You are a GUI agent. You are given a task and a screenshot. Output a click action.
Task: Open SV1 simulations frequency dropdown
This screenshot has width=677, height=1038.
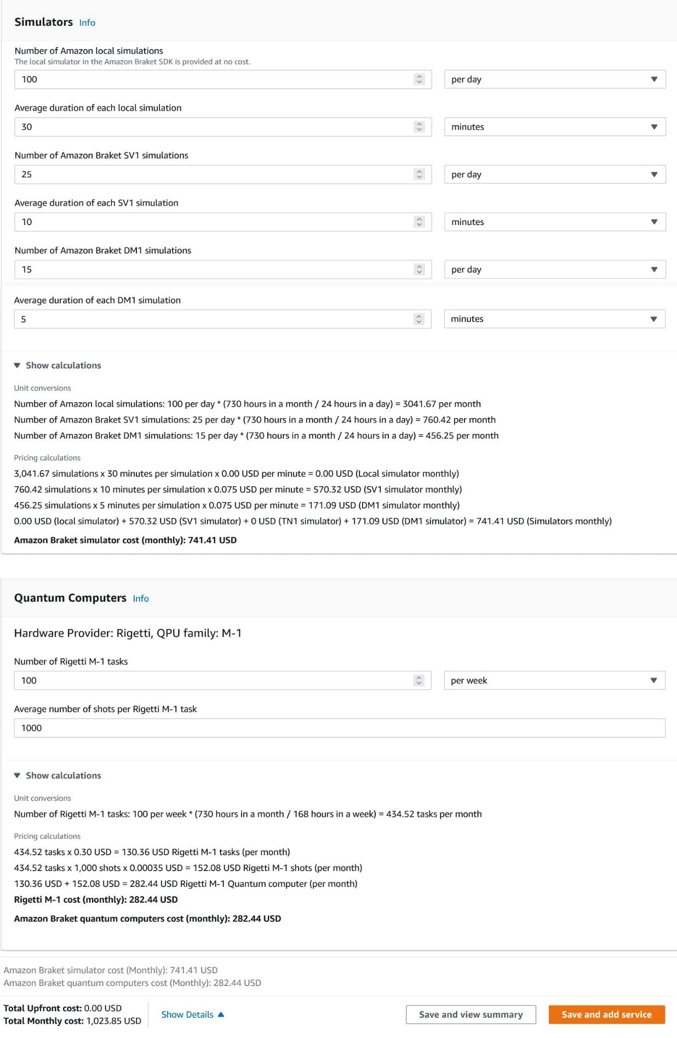[555, 175]
